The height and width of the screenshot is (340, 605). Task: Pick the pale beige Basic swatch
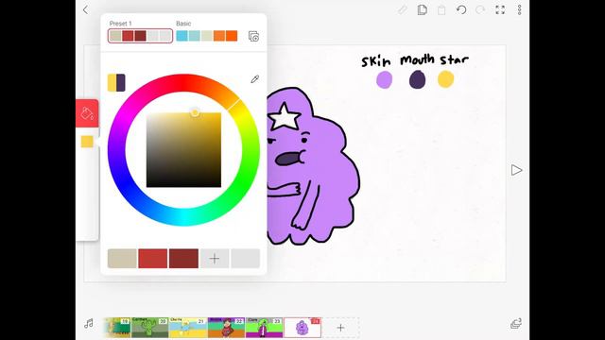[207, 36]
